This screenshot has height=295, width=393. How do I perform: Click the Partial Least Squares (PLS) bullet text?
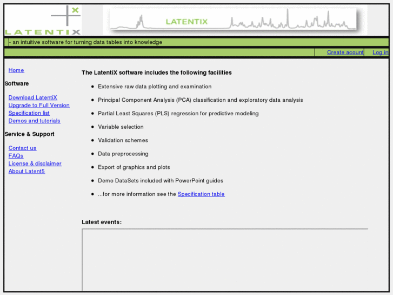click(178, 114)
